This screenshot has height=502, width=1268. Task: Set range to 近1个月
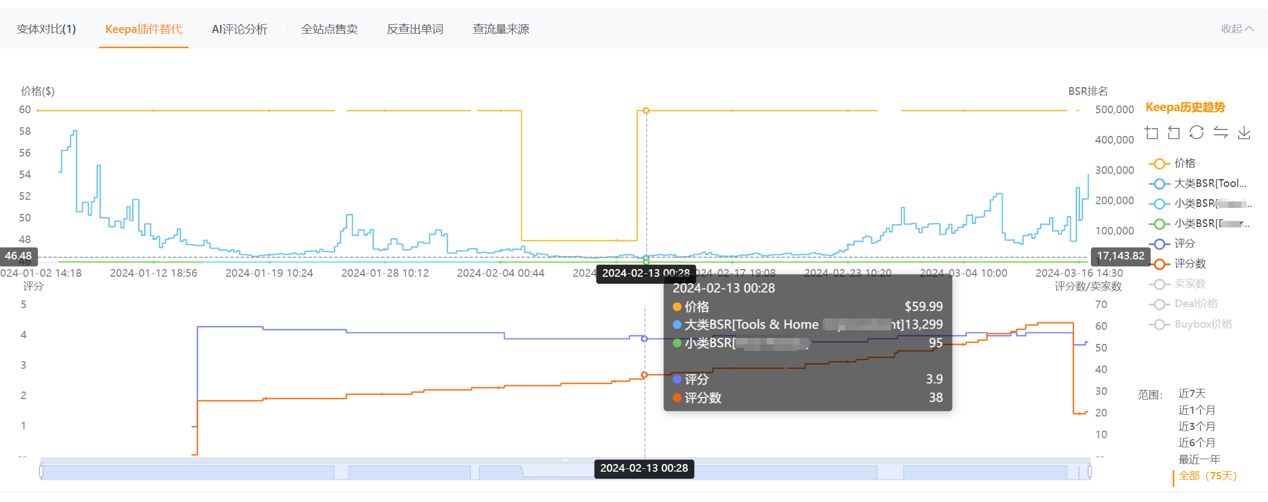[x=1197, y=410]
